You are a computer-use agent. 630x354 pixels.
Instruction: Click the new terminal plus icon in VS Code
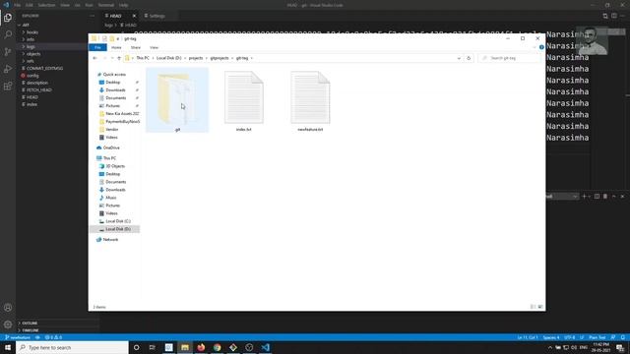584,197
